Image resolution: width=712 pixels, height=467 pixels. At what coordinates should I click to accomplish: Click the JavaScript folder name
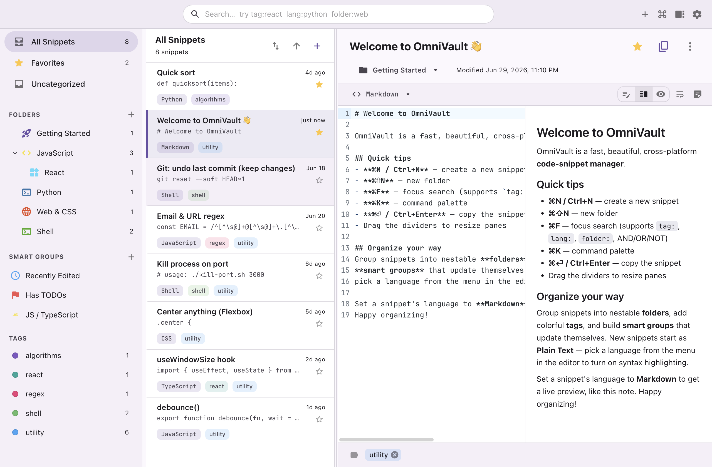(x=55, y=153)
